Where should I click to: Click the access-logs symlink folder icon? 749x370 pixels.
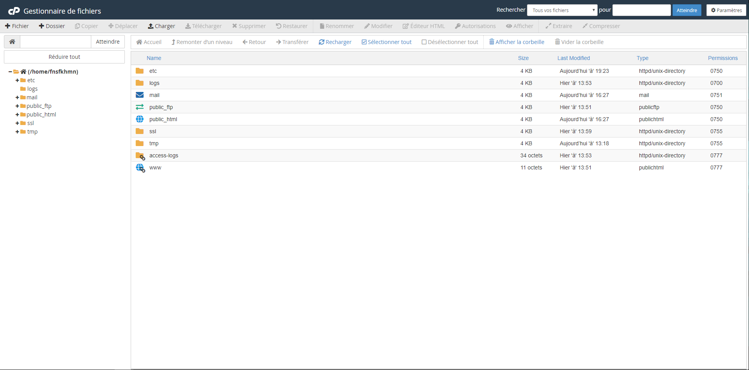pyautogui.click(x=140, y=156)
